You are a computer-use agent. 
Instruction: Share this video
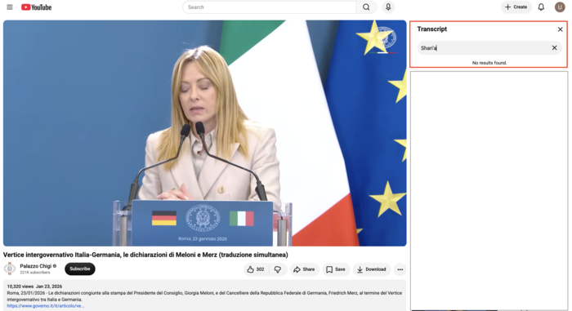pyautogui.click(x=304, y=269)
